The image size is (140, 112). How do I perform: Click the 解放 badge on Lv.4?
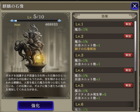click(128, 70)
